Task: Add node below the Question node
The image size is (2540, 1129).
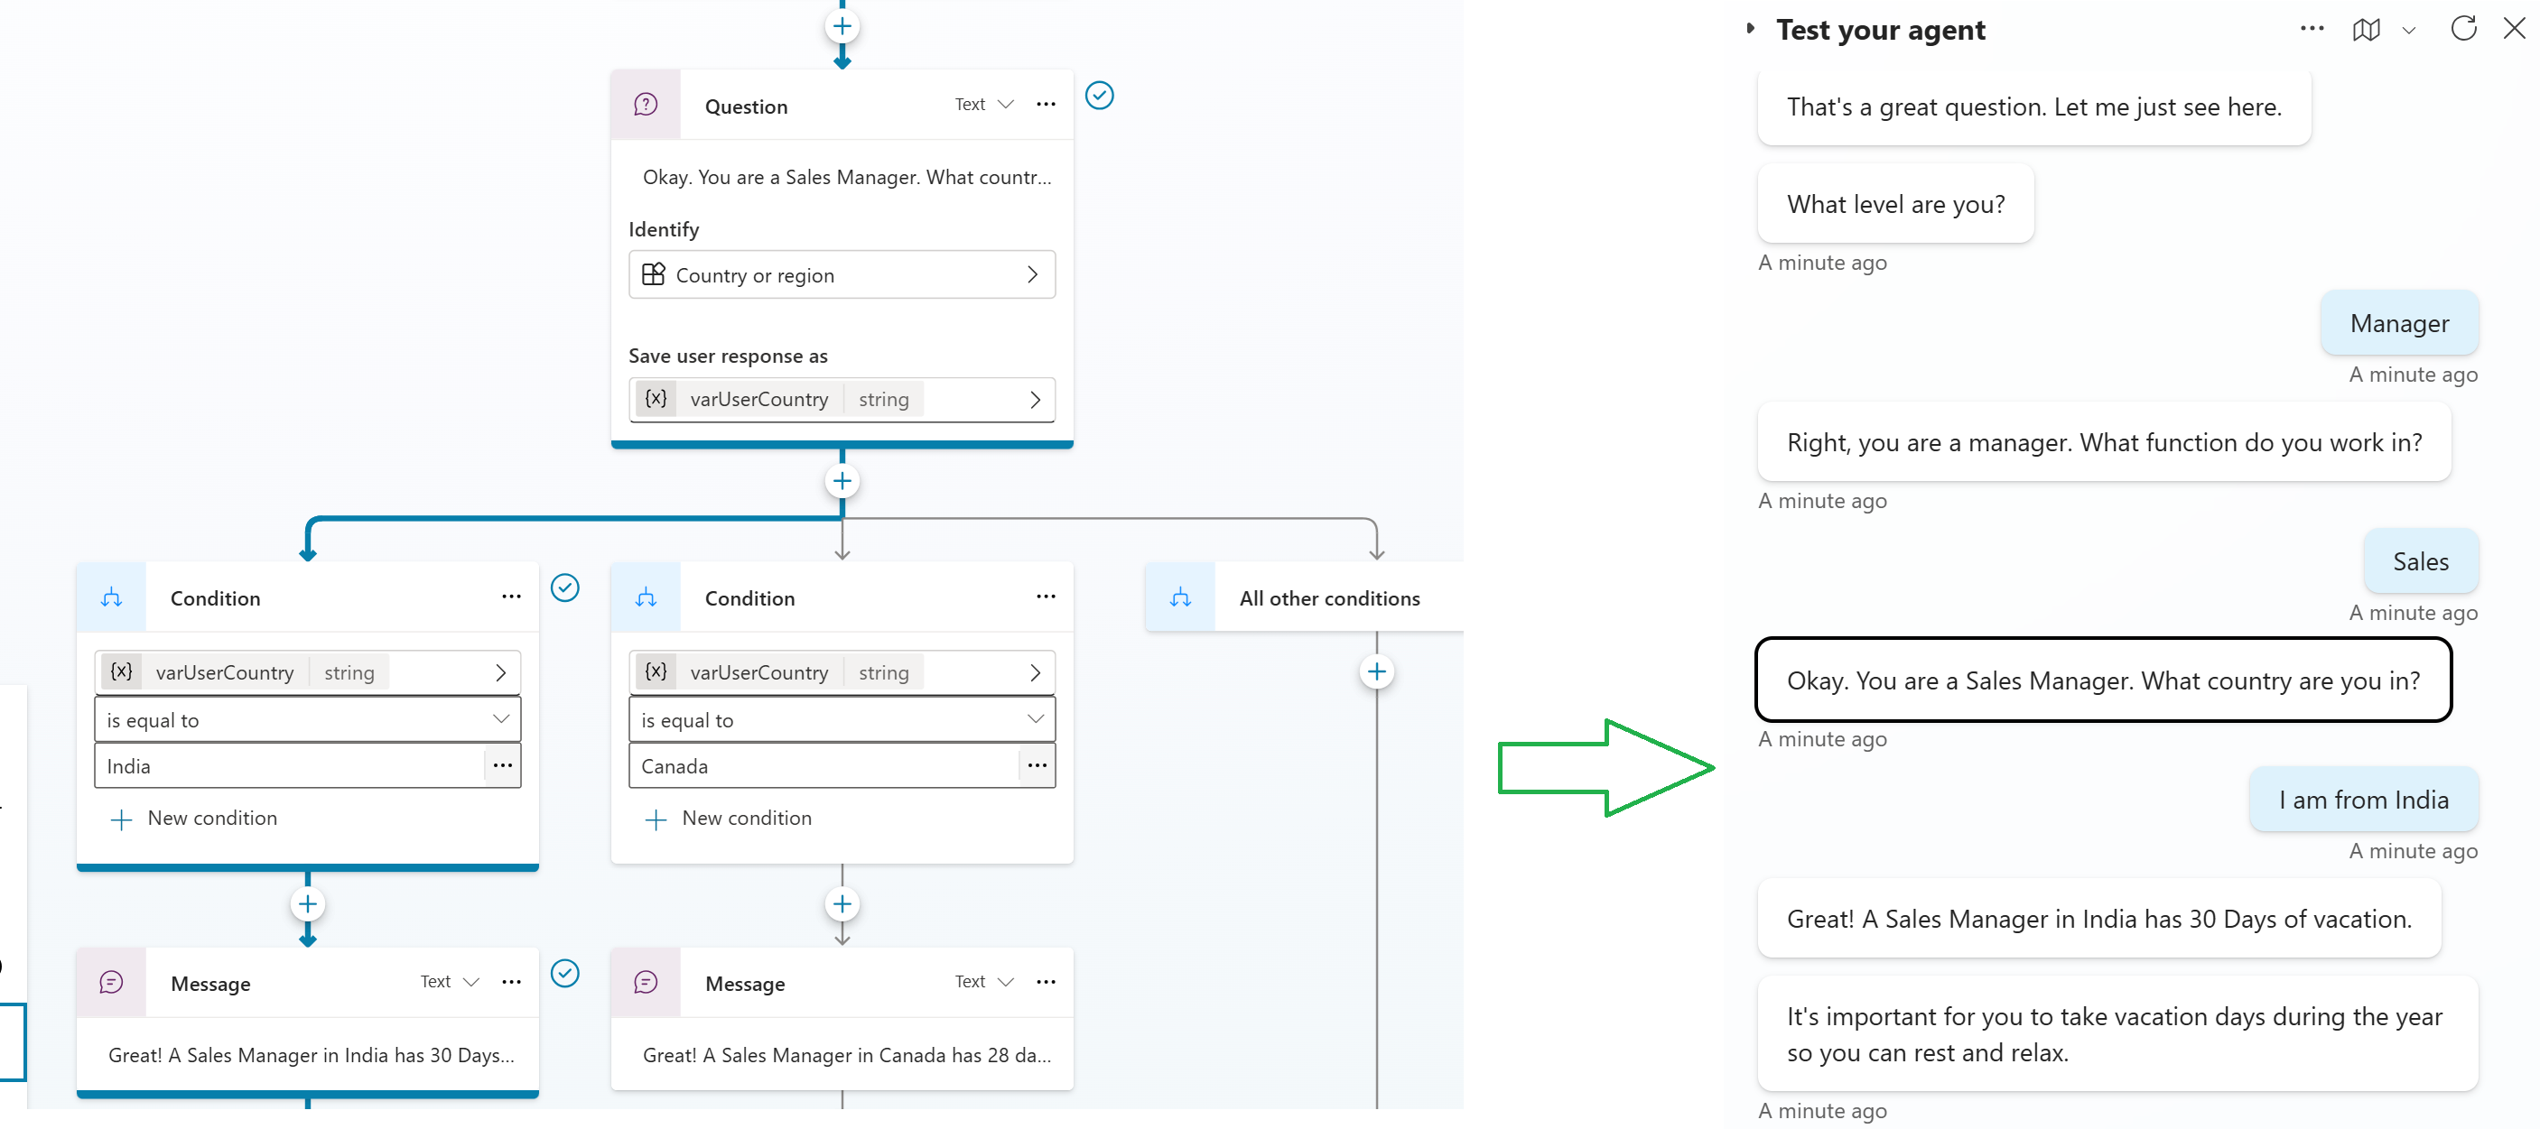Action: 841,482
